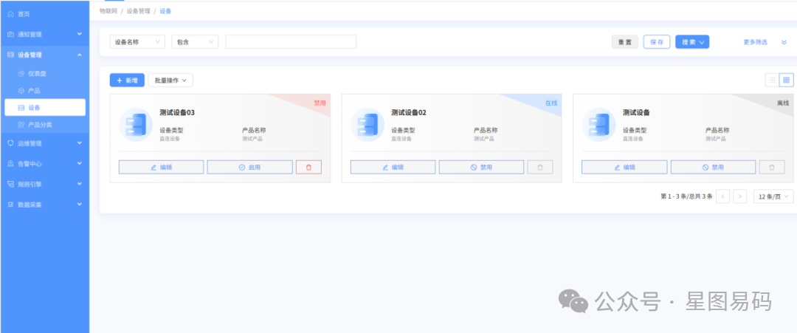Expand the 告警中心 menu chevron
The width and height of the screenshot is (797, 333).
click(x=79, y=163)
